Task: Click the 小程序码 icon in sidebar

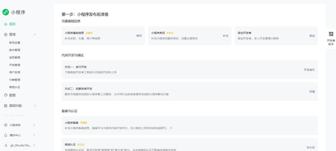Action: coord(6,125)
